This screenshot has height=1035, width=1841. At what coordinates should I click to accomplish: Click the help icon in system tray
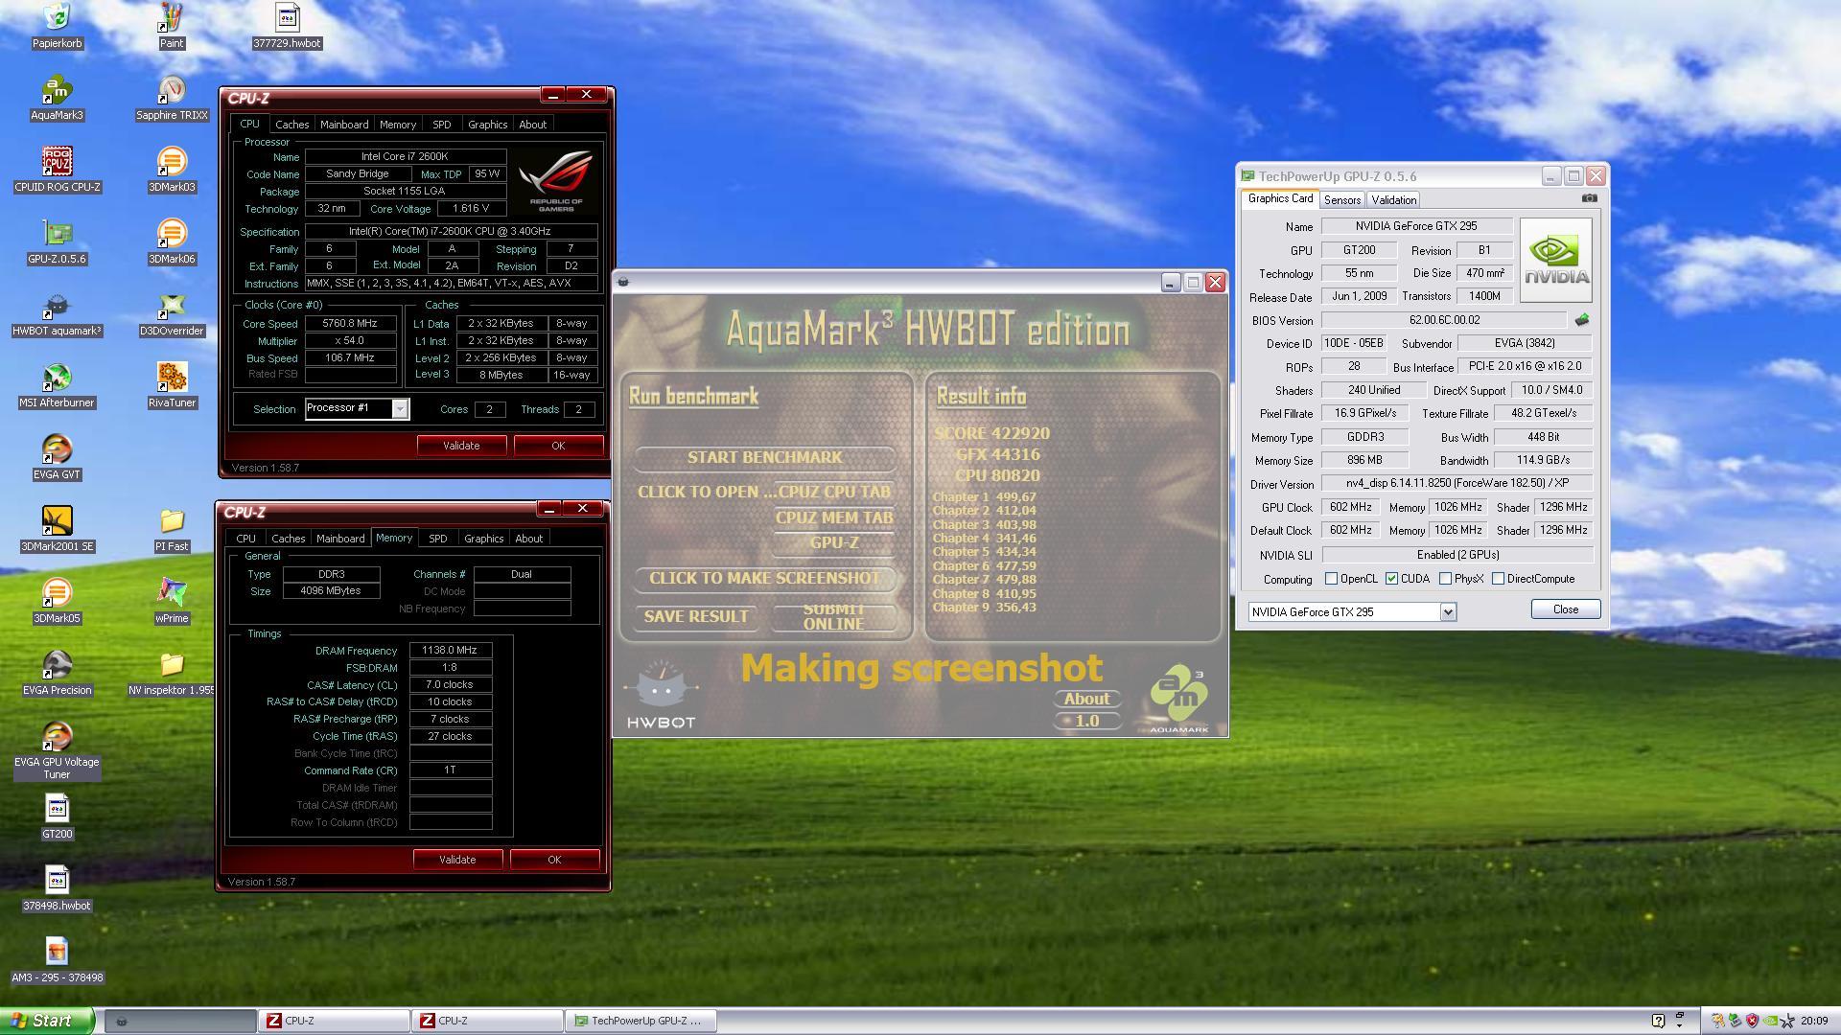point(1658,1021)
